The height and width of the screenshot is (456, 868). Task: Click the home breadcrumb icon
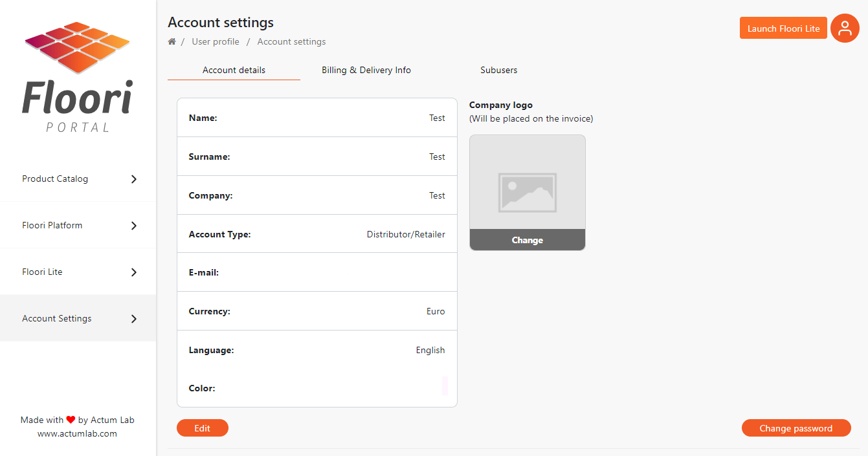[172, 41]
